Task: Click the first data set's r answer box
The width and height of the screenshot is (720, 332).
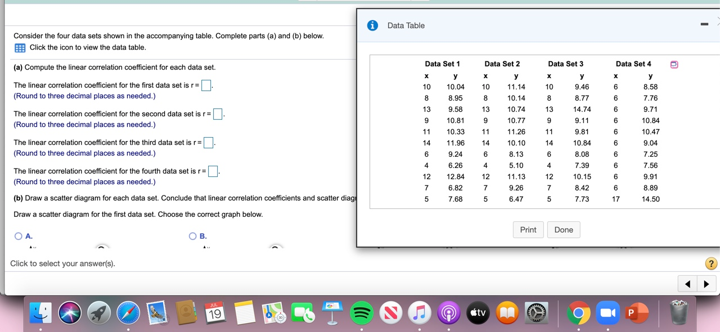Action: pos(205,85)
